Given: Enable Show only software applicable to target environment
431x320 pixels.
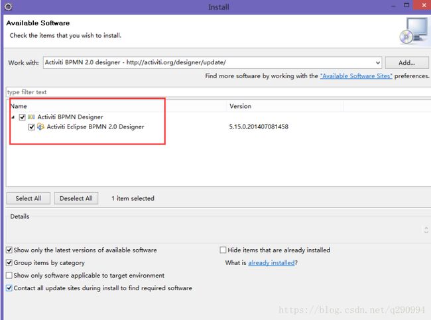Looking at the screenshot, I should tap(9, 275).
